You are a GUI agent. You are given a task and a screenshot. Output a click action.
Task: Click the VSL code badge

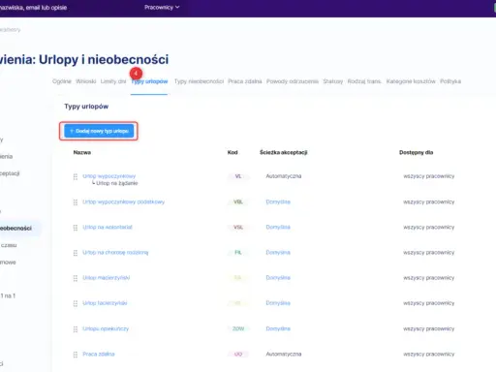[x=238, y=227]
